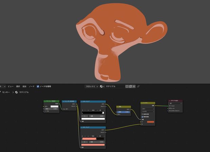Add a stop in lower Color Ramp
The width and height of the screenshot is (210, 152).
pyautogui.click(x=82, y=136)
